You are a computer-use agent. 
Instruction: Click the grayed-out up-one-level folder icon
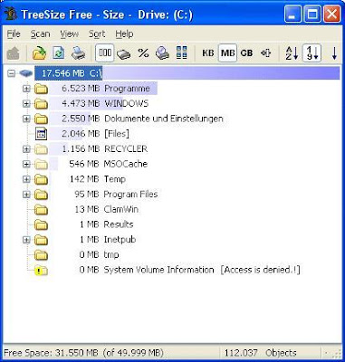pyautogui.click(x=14, y=53)
